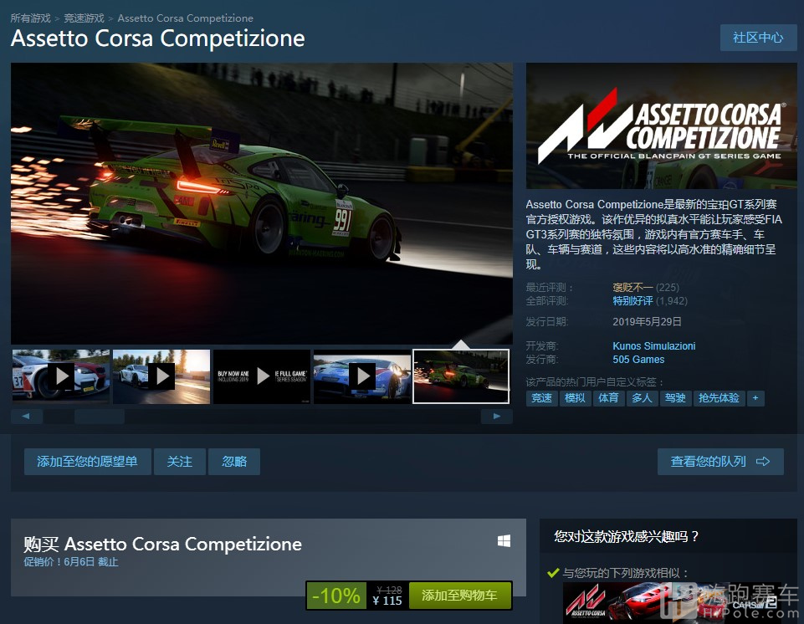Click the thumbnail strip scrollbar handle

[100, 416]
